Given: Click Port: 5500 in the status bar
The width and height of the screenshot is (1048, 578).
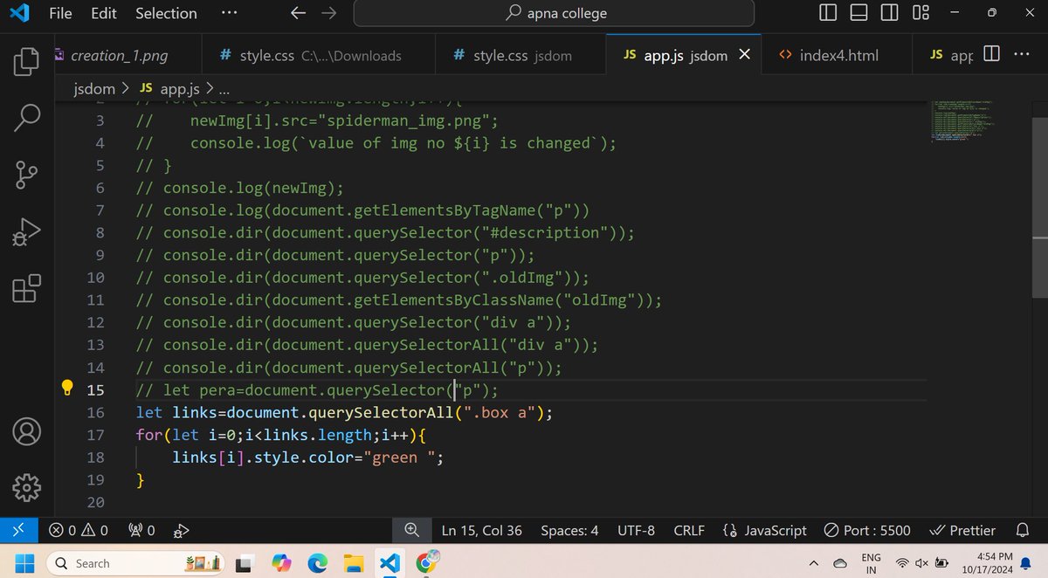Looking at the screenshot, I should point(868,530).
